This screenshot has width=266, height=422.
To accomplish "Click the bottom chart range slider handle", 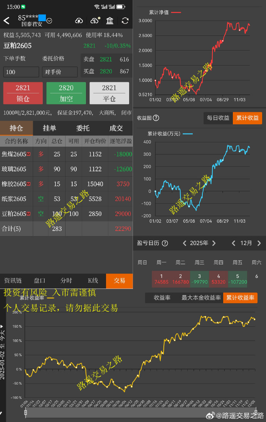I will [26, 412].
